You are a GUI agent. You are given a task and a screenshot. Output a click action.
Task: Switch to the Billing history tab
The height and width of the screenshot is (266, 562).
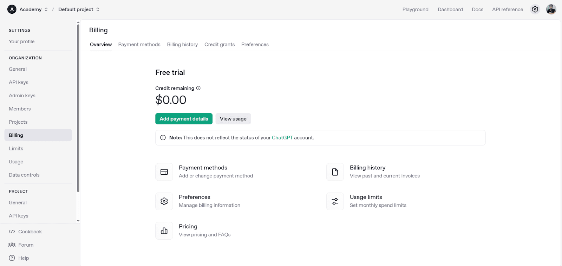(x=182, y=44)
